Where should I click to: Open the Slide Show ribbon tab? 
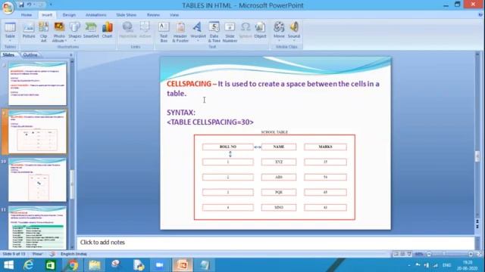[126, 15]
